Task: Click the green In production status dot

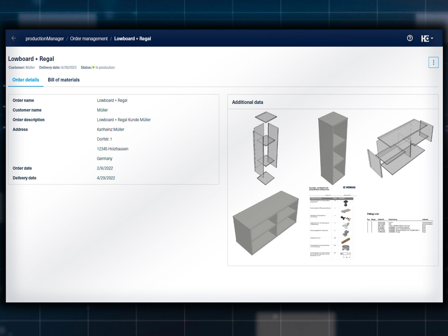Action: point(93,67)
